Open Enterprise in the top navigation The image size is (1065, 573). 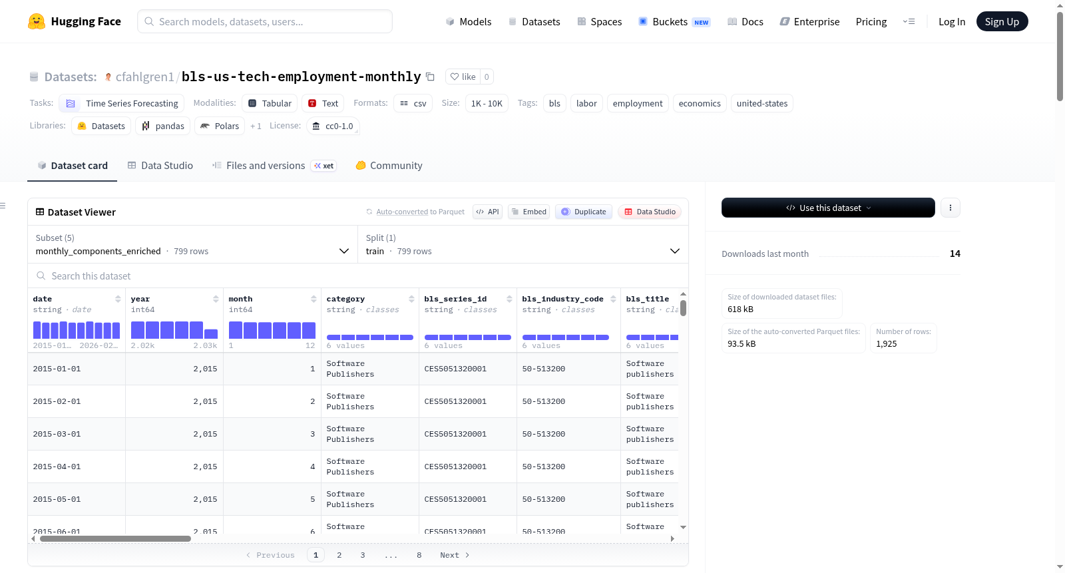pyautogui.click(x=810, y=21)
